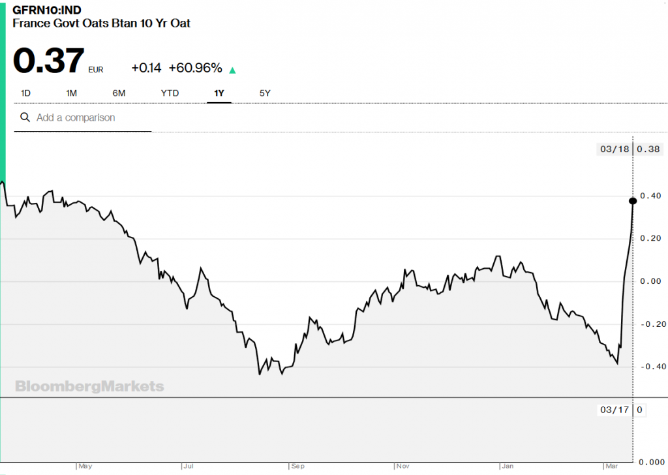Click the magnifying glass search icon
The height and width of the screenshot is (475, 668).
pos(25,117)
